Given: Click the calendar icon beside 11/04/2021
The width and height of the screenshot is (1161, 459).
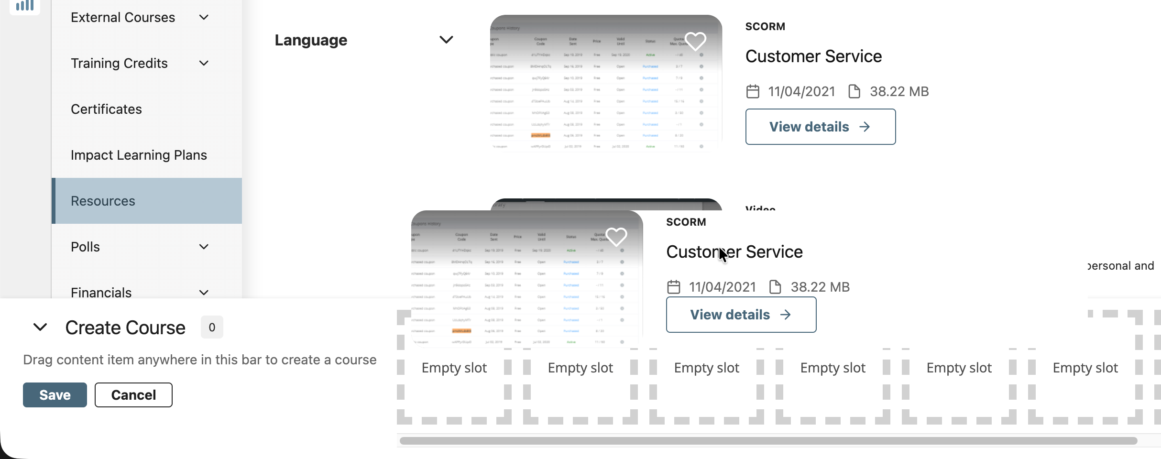Looking at the screenshot, I should [753, 91].
